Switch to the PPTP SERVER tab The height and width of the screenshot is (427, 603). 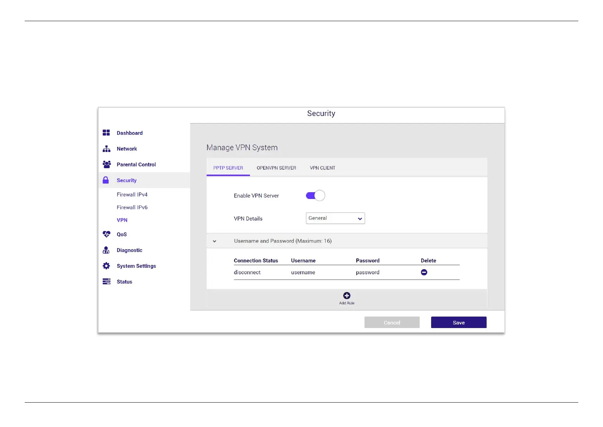(228, 168)
